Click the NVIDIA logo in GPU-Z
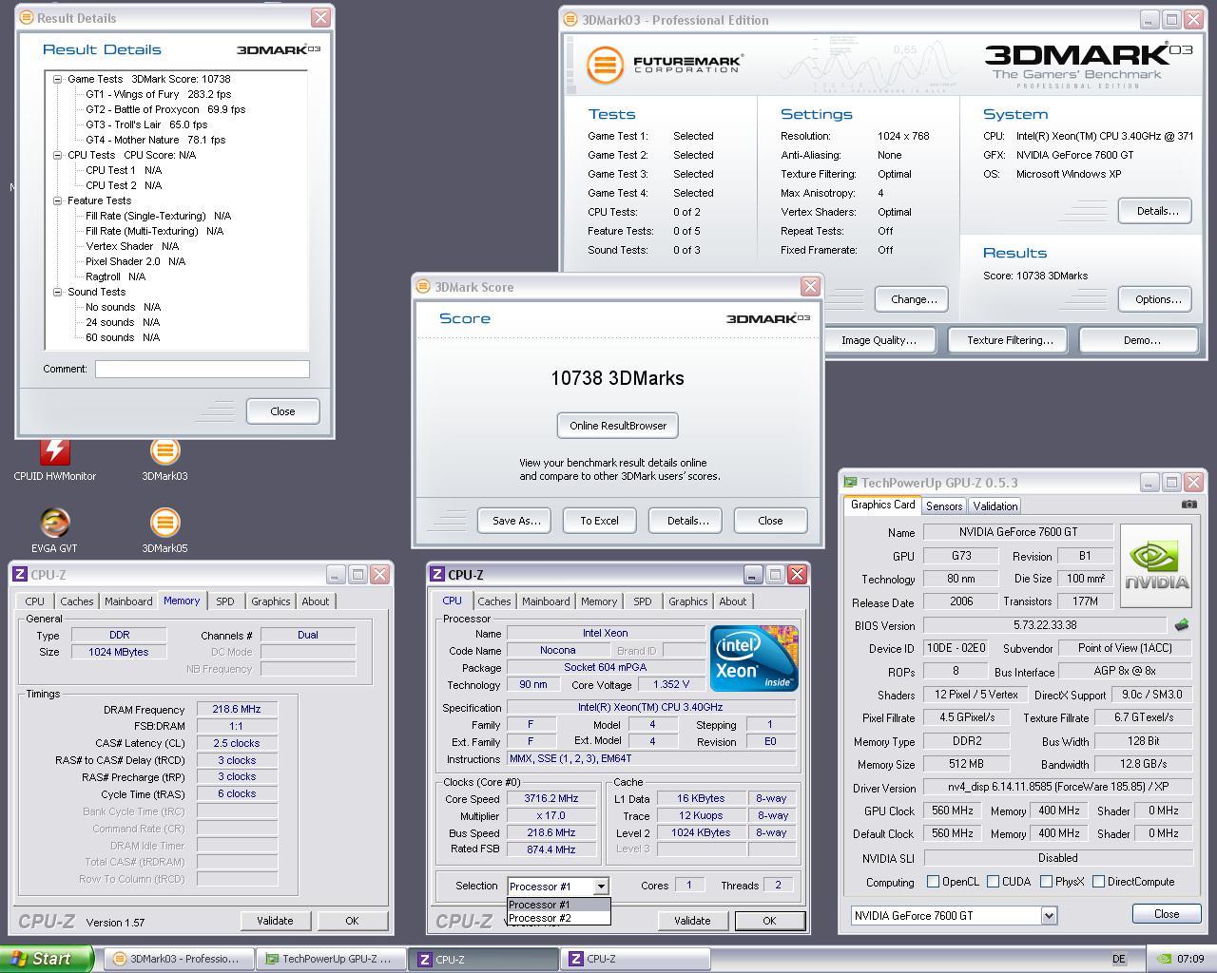1217x973 pixels. tap(1155, 565)
